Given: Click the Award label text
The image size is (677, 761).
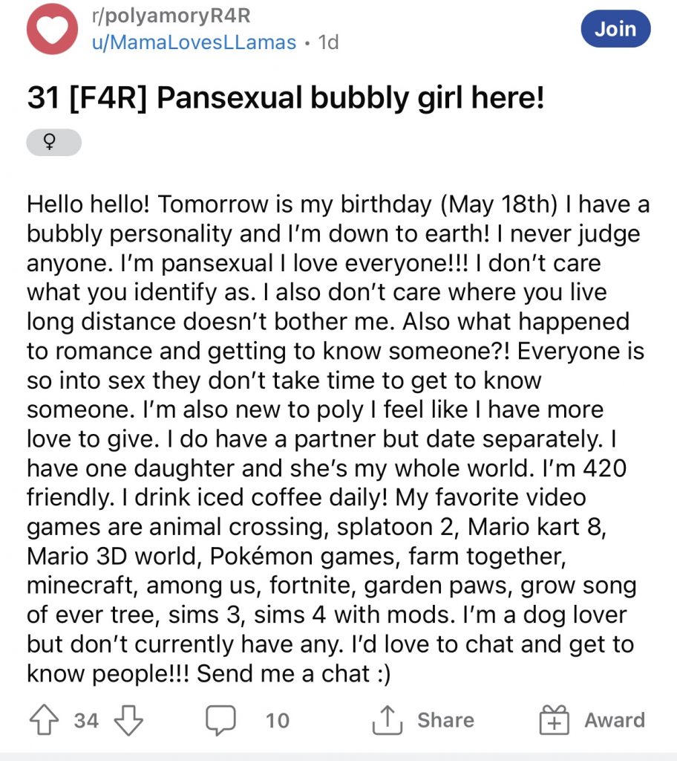Looking at the screenshot, I should 615,720.
